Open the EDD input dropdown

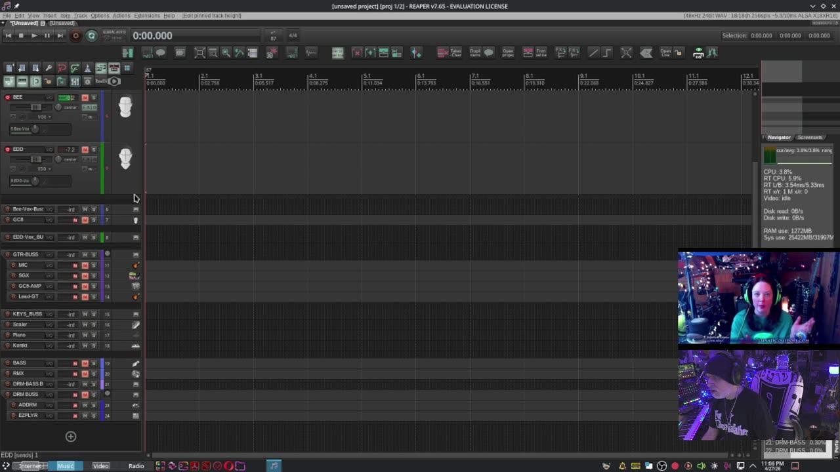click(x=43, y=168)
